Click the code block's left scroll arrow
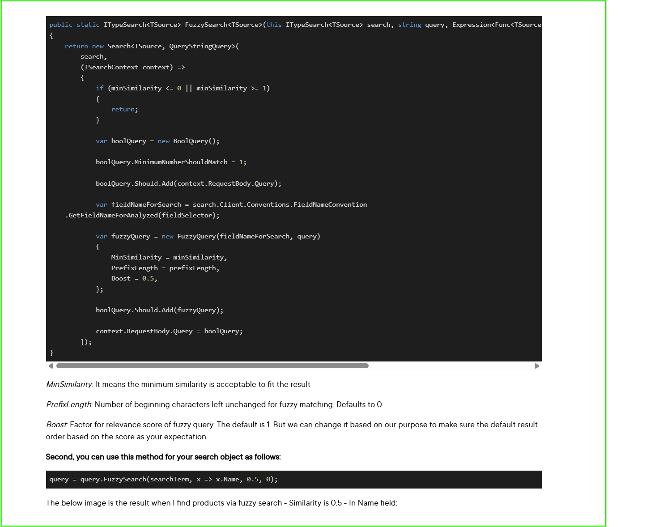The height and width of the screenshot is (527, 646). tap(51, 366)
